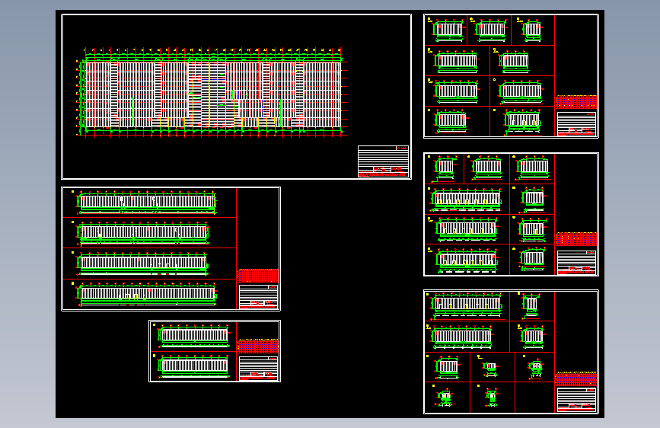Click the red schedule table in the four-elevation sheet
This screenshot has width=660, height=428.
258,276
